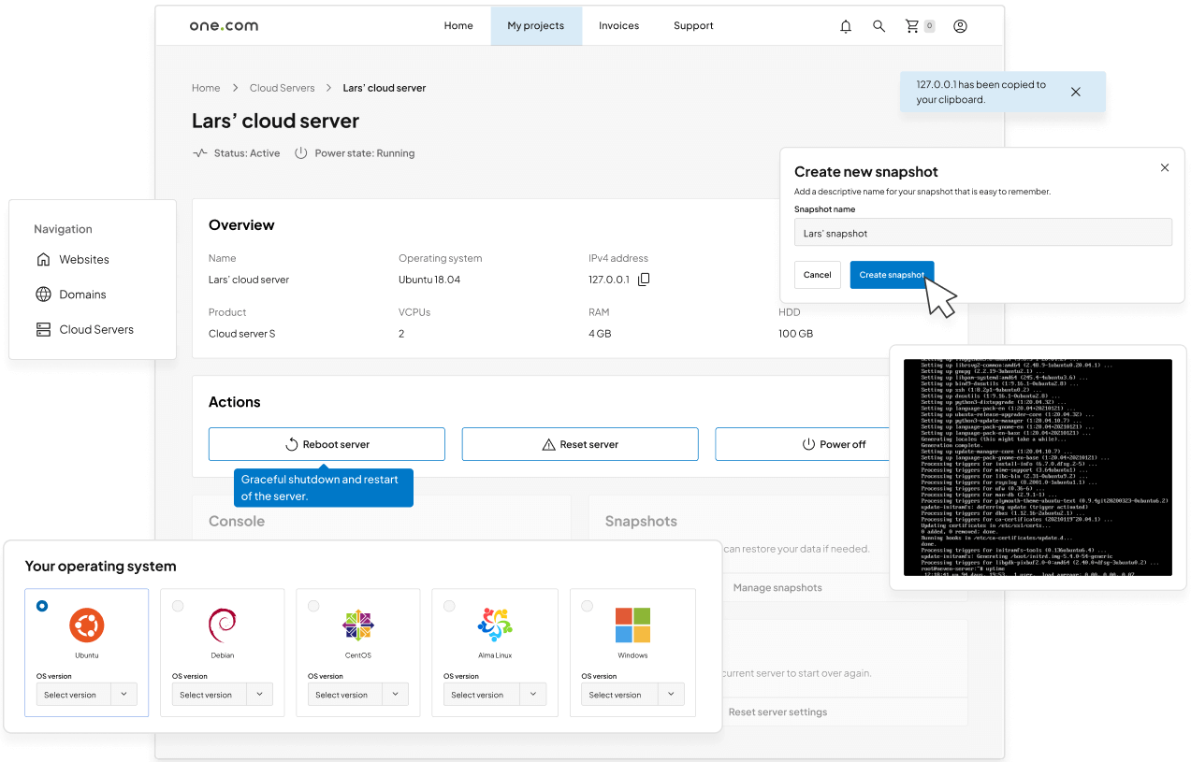Open Alma Linux OS version dropdown

pos(494,695)
